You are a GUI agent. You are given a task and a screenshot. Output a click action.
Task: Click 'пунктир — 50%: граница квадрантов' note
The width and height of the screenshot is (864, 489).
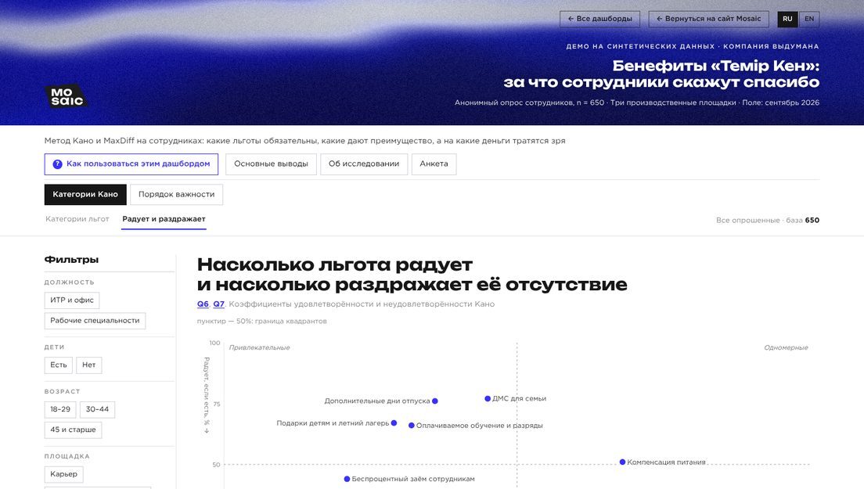261,321
